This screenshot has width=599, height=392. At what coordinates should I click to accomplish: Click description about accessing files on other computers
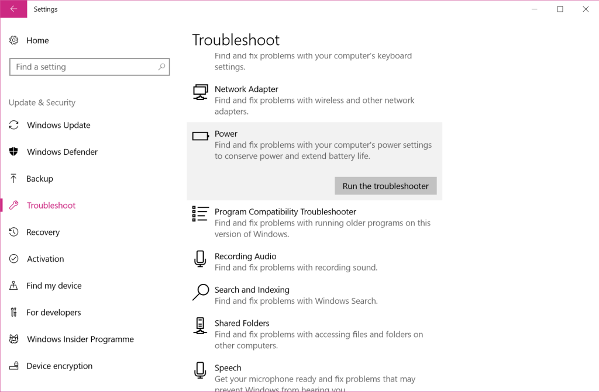click(x=319, y=339)
